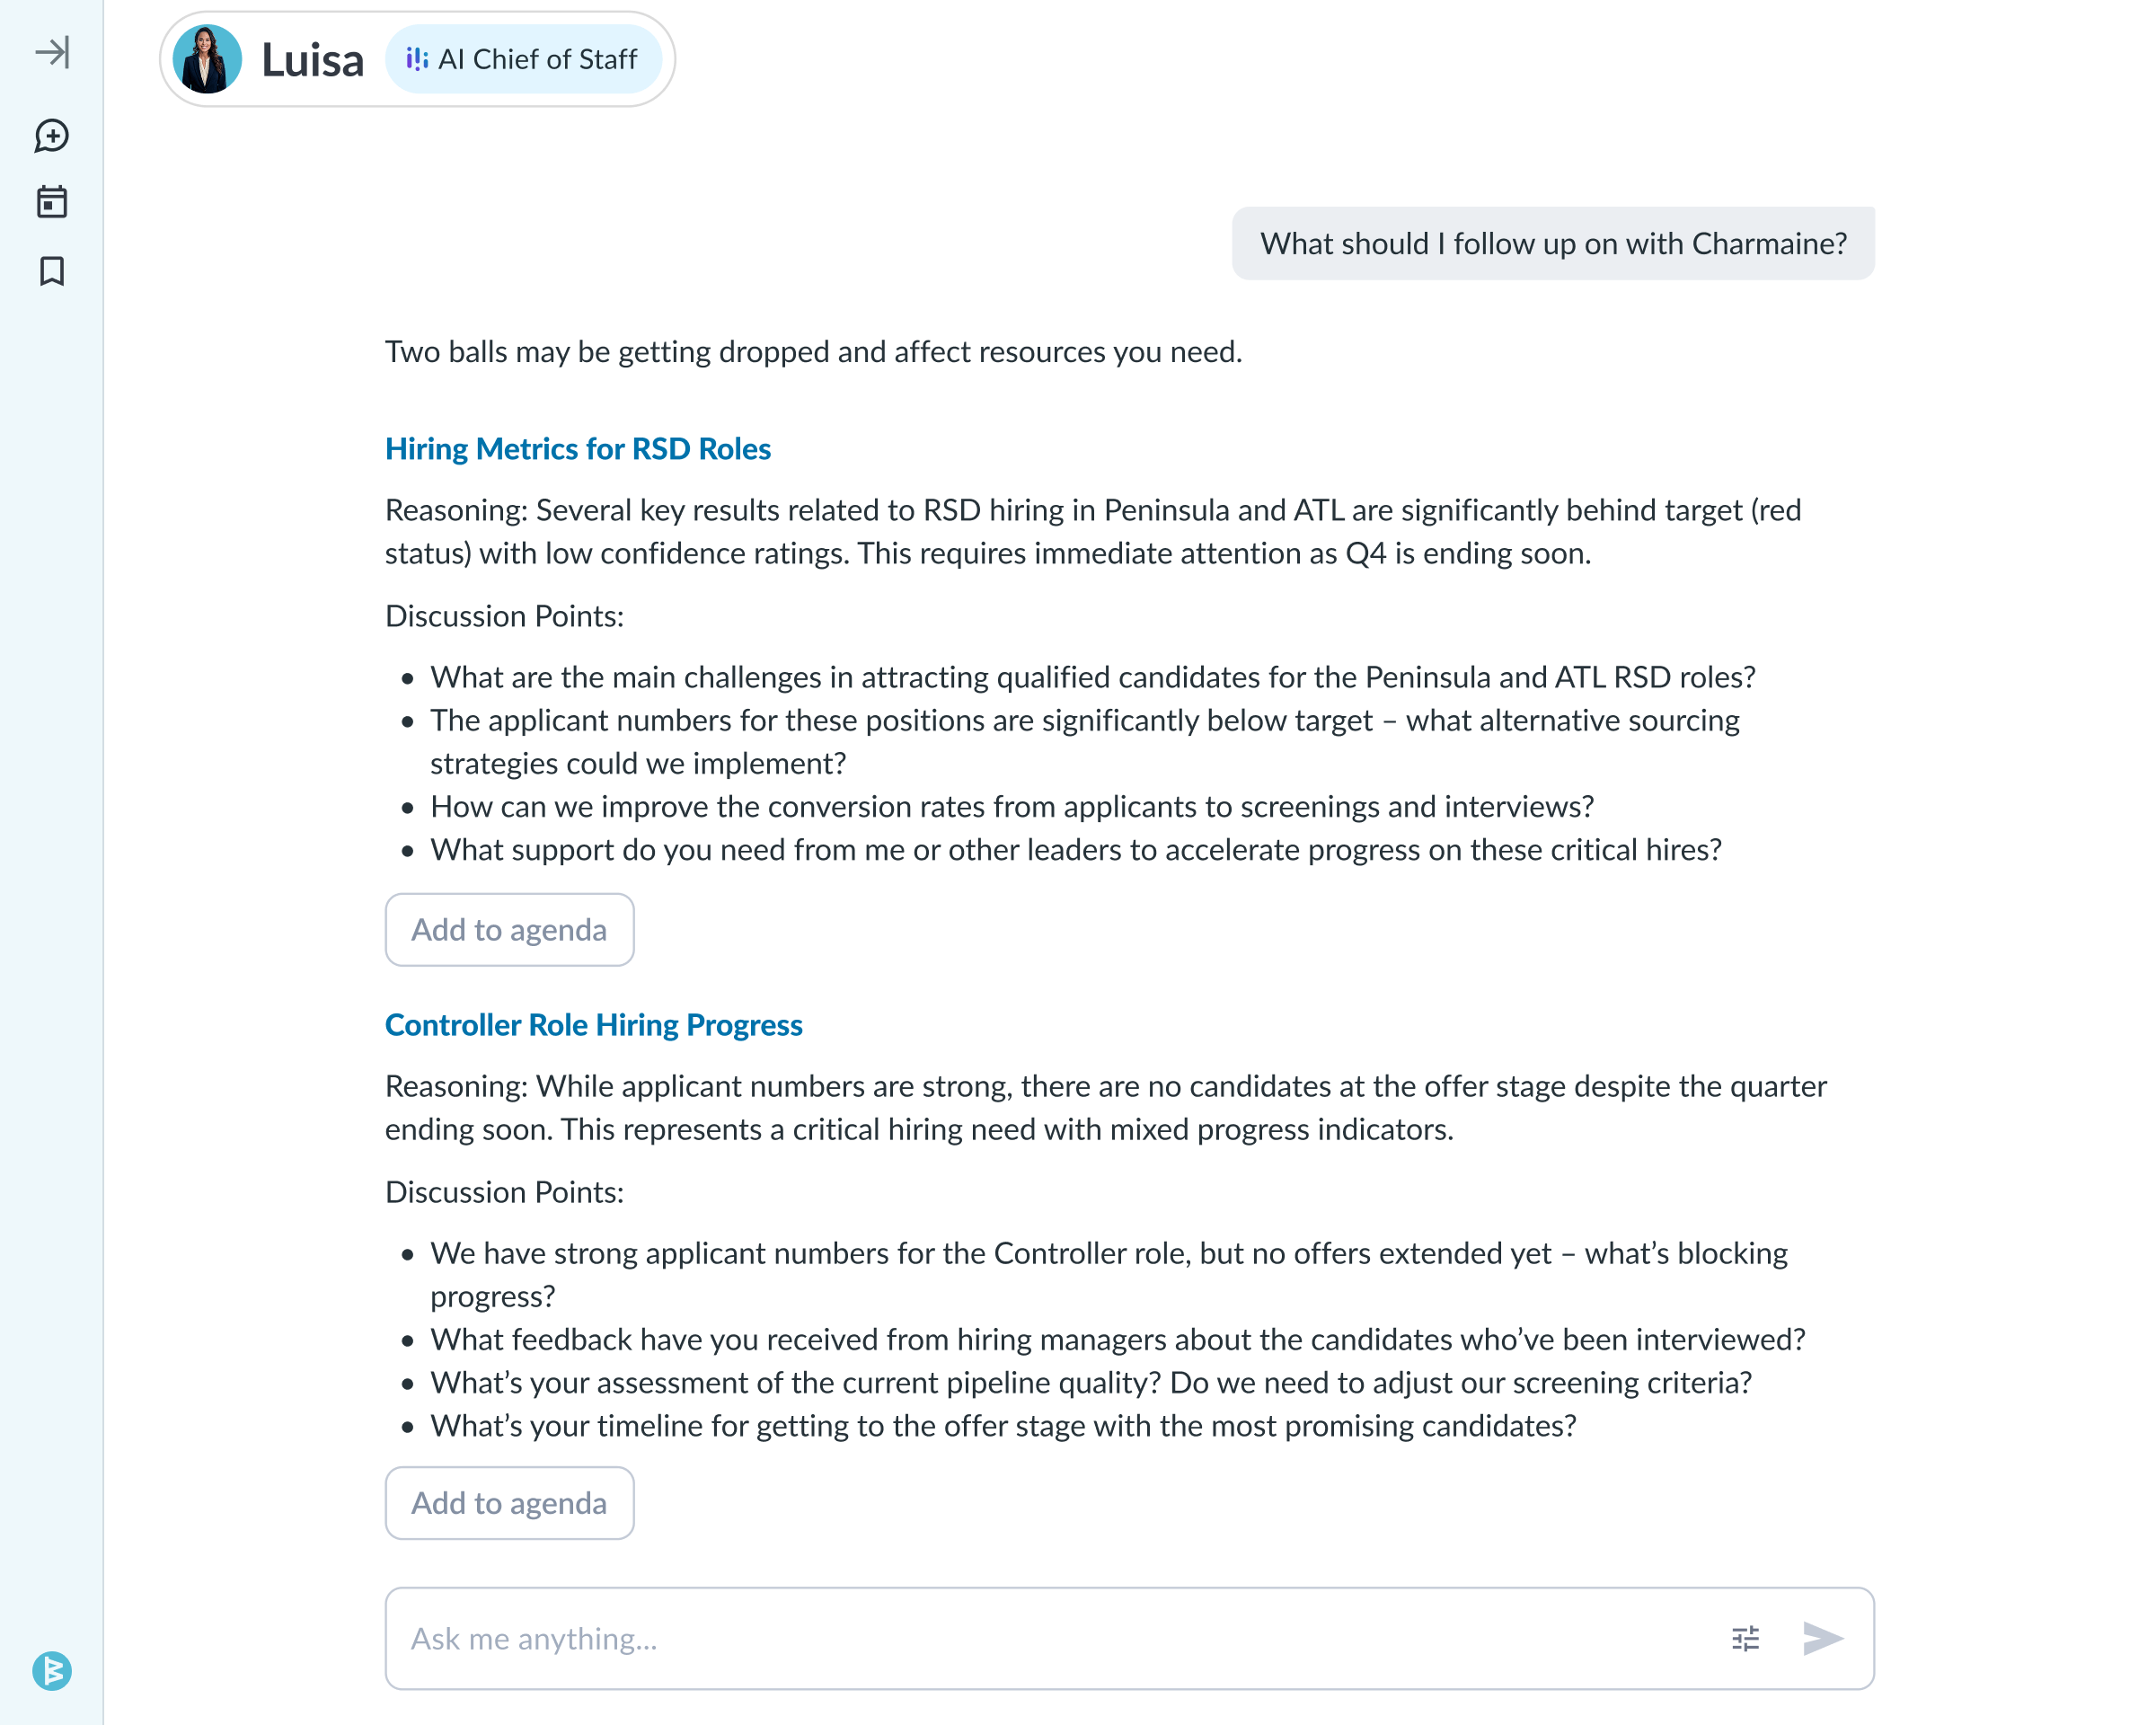Open the Hiring Metrics for RSD Roles link
The width and height of the screenshot is (2156, 1725).
[577, 449]
